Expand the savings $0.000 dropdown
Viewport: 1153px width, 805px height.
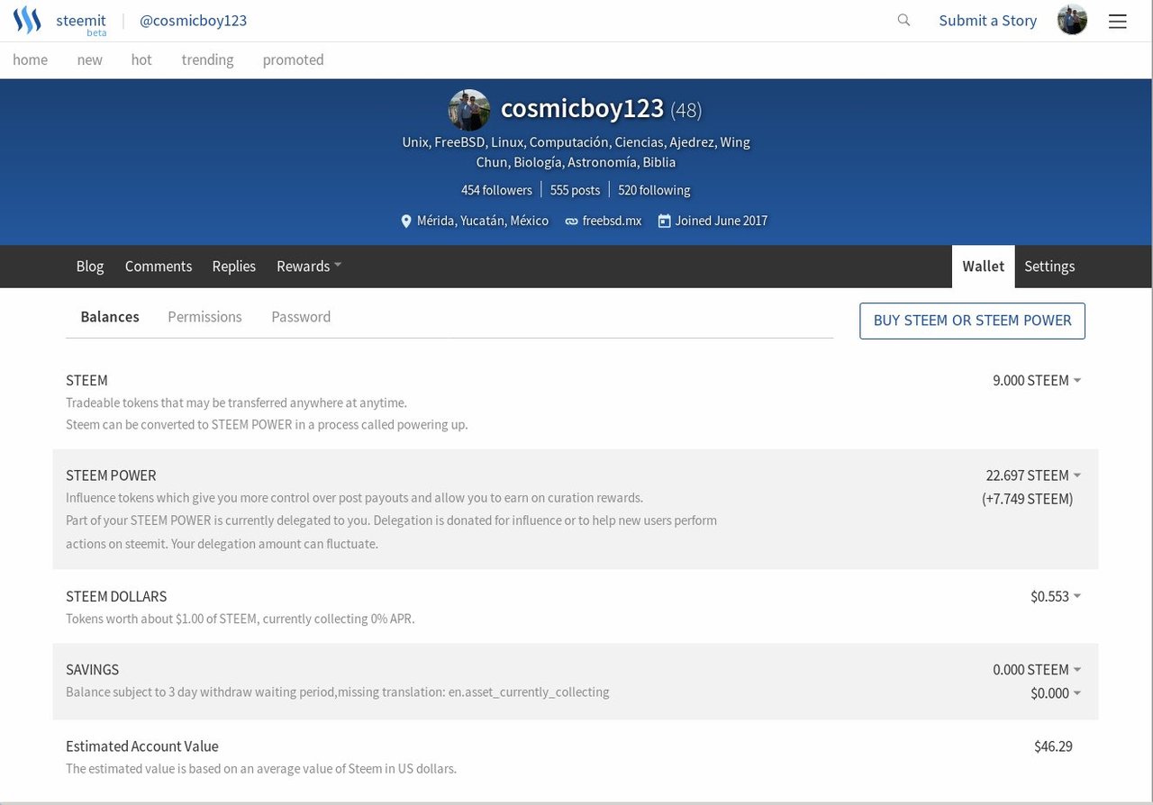pyautogui.click(x=1056, y=692)
